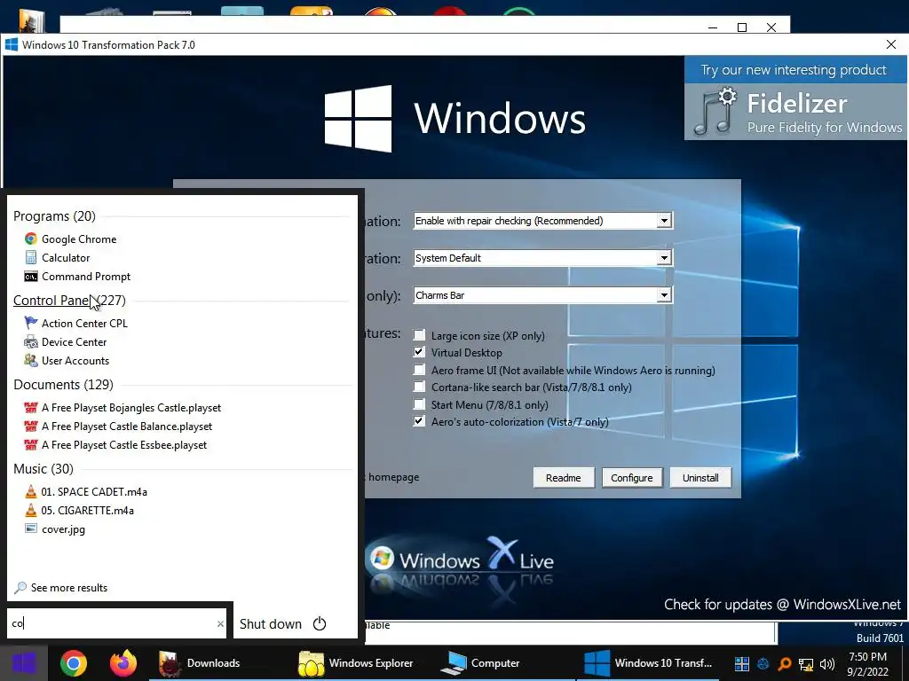Image resolution: width=909 pixels, height=681 pixels.
Task: Play 05. CIGARETTE.m4a
Action: click(79, 510)
